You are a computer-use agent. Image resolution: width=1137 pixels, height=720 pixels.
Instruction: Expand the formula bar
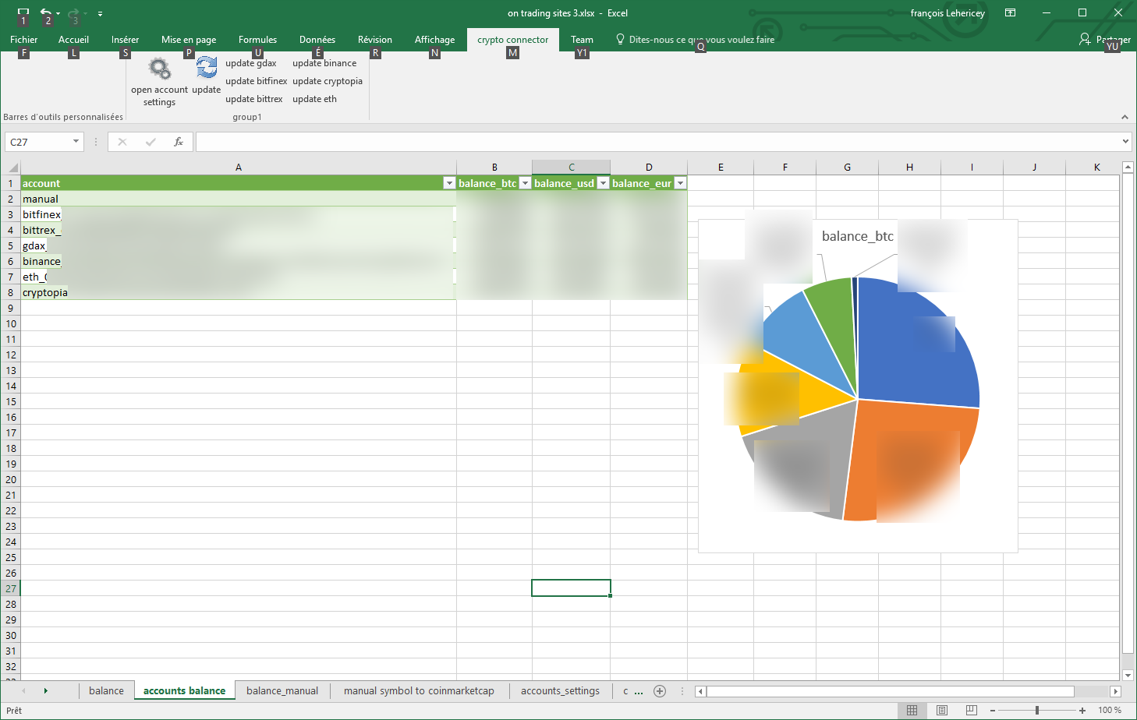(x=1125, y=142)
